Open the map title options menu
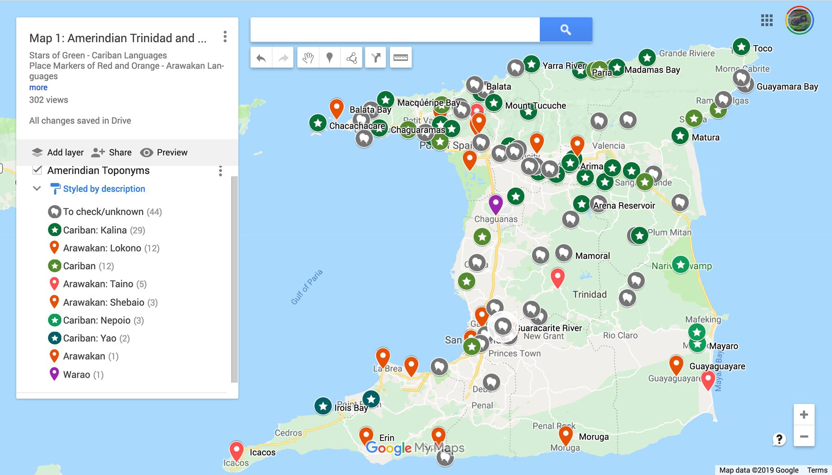This screenshot has height=475, width=832. click(x=225, y=37)
